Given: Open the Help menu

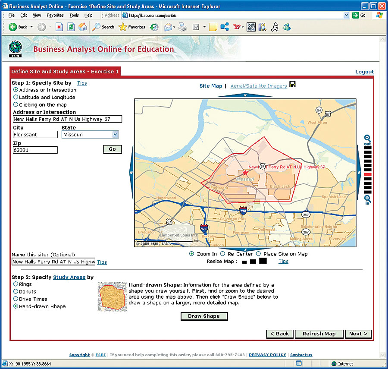Looking at the screenshot, I should pyautogui.click(x=88, y=16).
